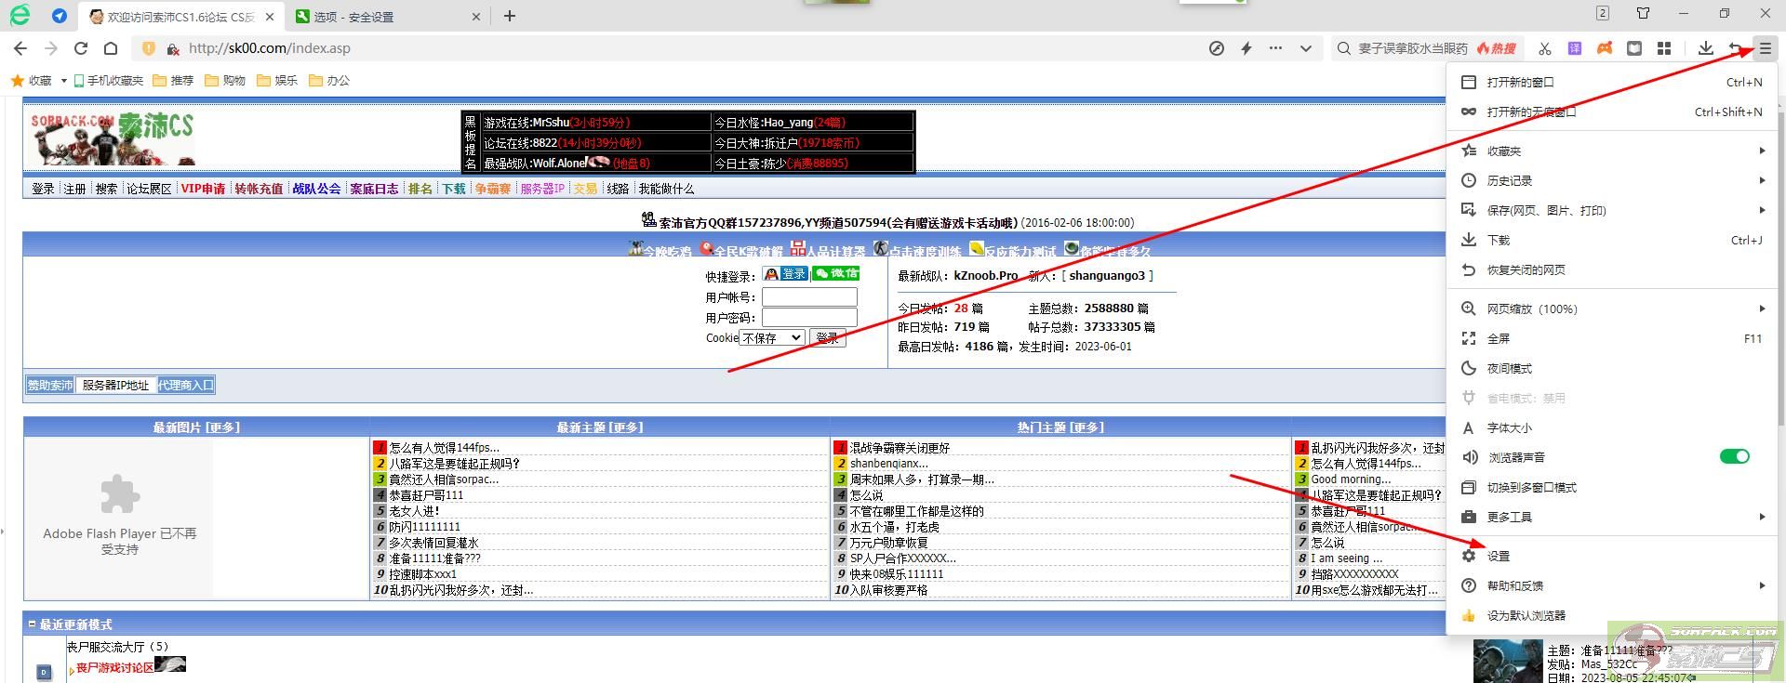Select 设置 in the browser menu
1786x683 pixels.
click(1498, 556)
